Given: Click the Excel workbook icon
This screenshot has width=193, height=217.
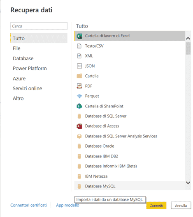Looking at the screenshot, I should [x=79, y=36].
